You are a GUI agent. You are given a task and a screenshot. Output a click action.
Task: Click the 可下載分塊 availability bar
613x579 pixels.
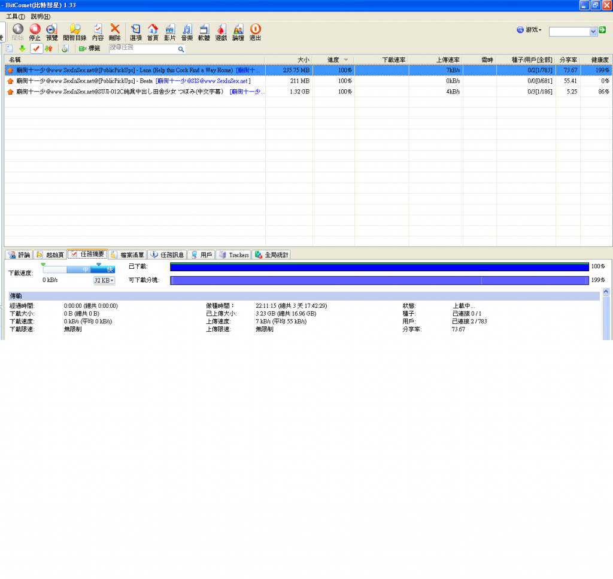[x=379, y=280]
